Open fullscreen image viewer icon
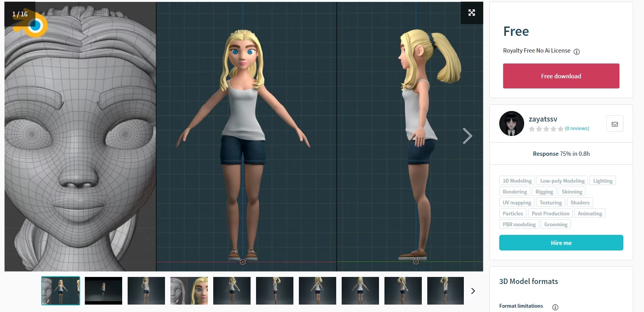This screenshot has width=644, height=312. pyautogui.click(x=472, y=13)
